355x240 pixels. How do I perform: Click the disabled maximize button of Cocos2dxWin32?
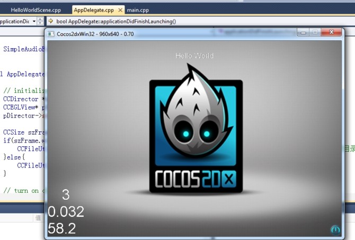click(x=315, y=33)
